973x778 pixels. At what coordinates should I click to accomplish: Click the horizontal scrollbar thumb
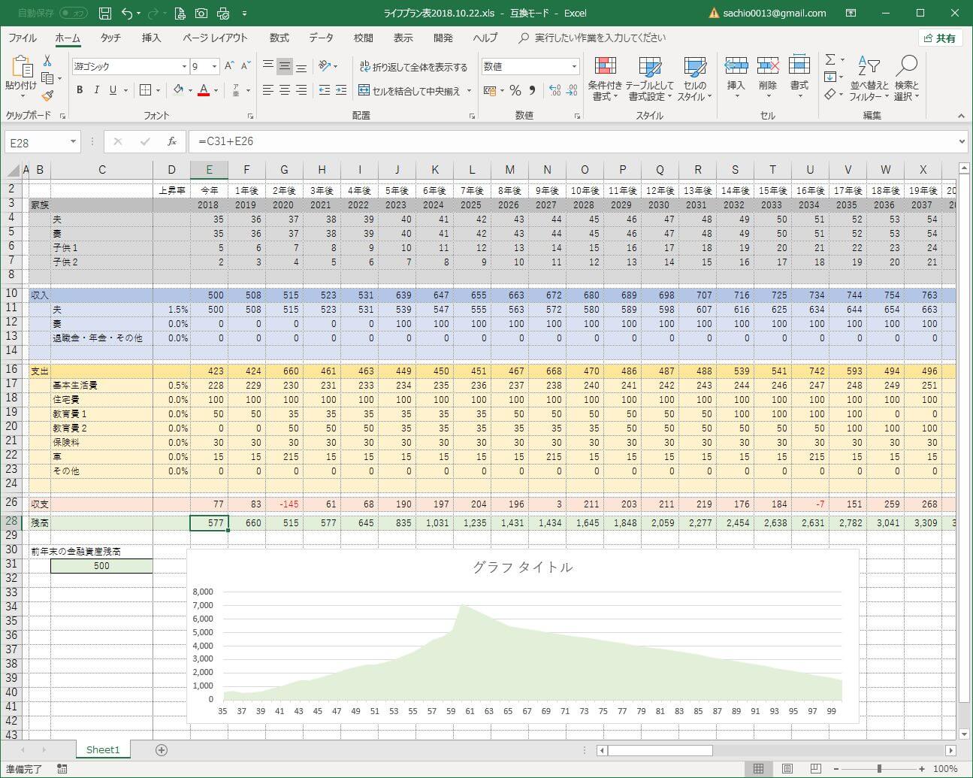660,750
